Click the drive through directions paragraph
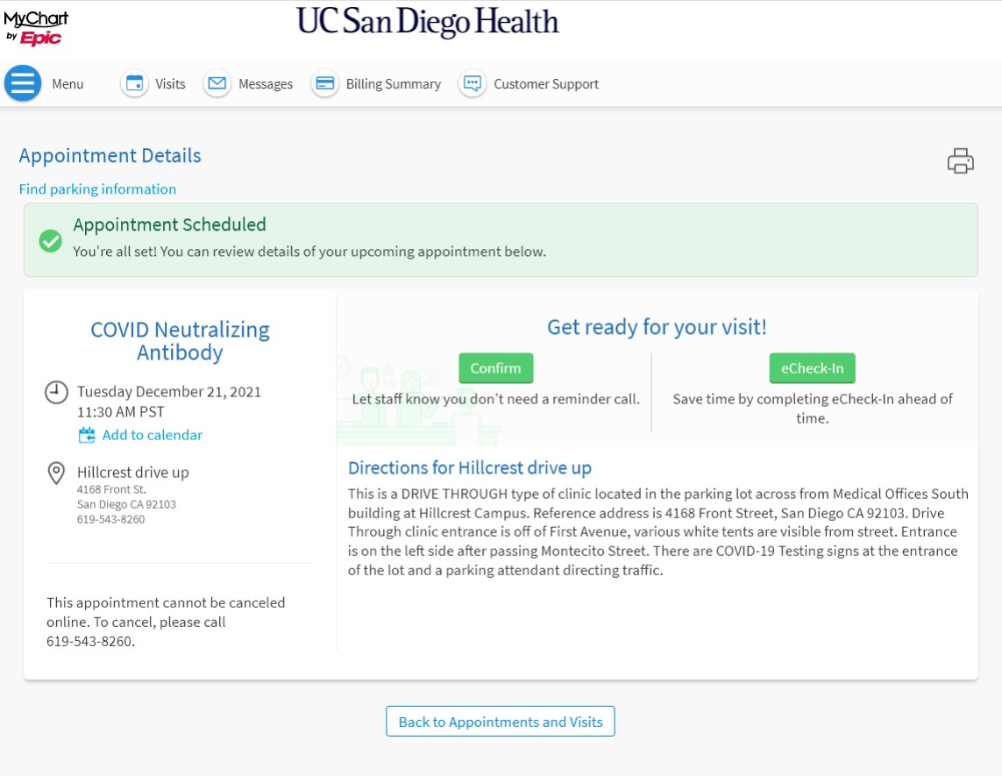The height and width of the screenshot is (776, 1002). [x=658, y=532]
